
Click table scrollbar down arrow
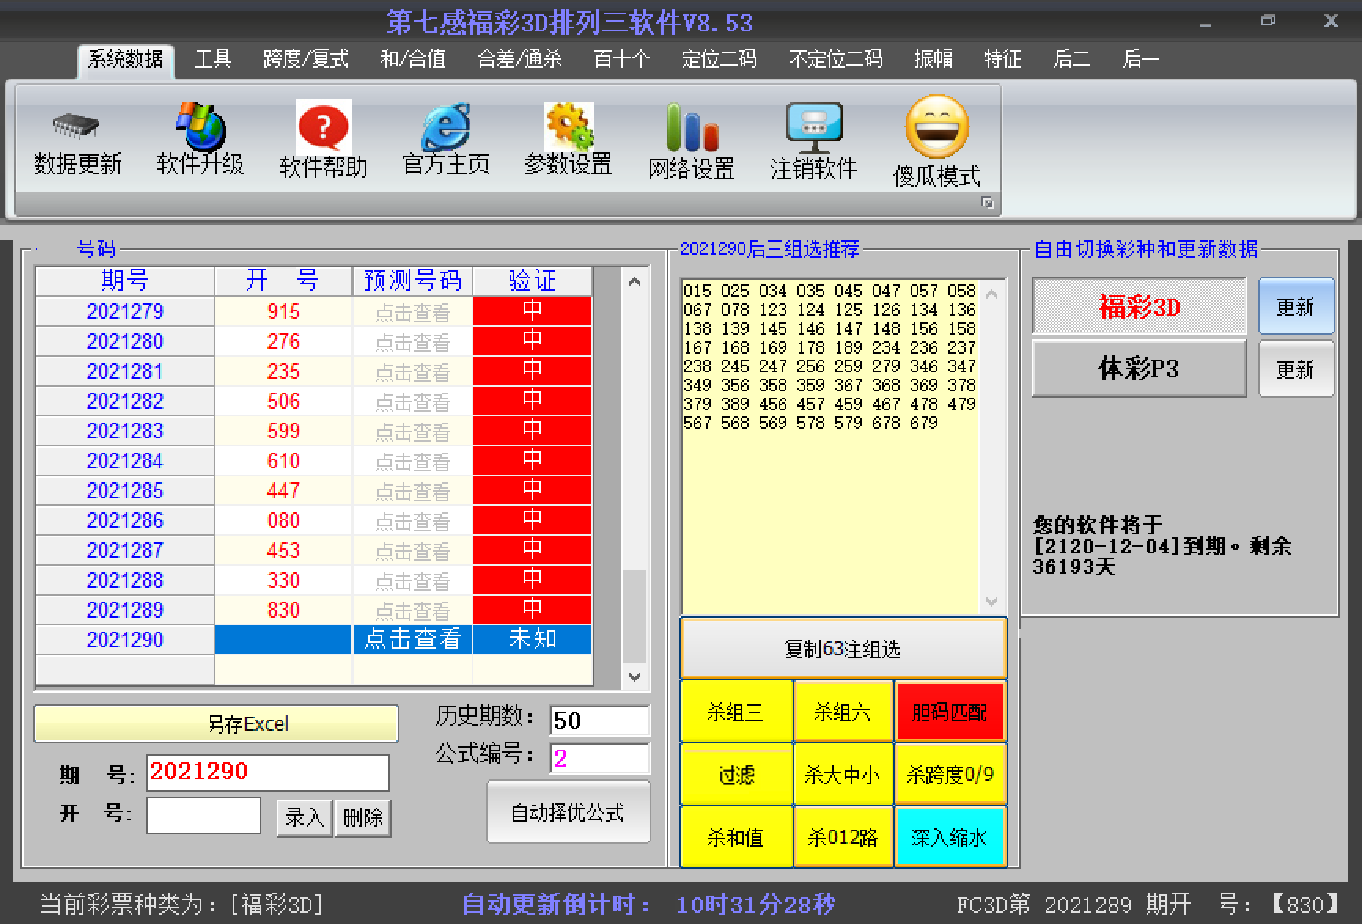635,676
